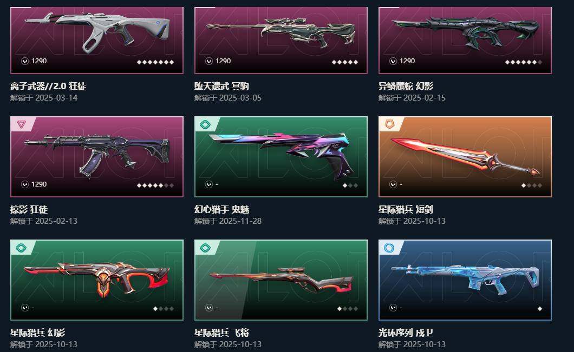Click the 掠影 狂徒 skin name

pyautogui.click(x=29, y=209)
